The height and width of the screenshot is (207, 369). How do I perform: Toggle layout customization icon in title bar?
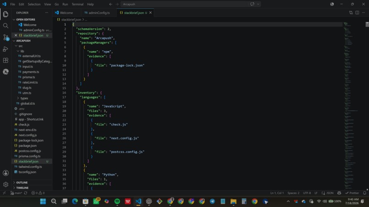pyautogui.click(x=332, y=4)
